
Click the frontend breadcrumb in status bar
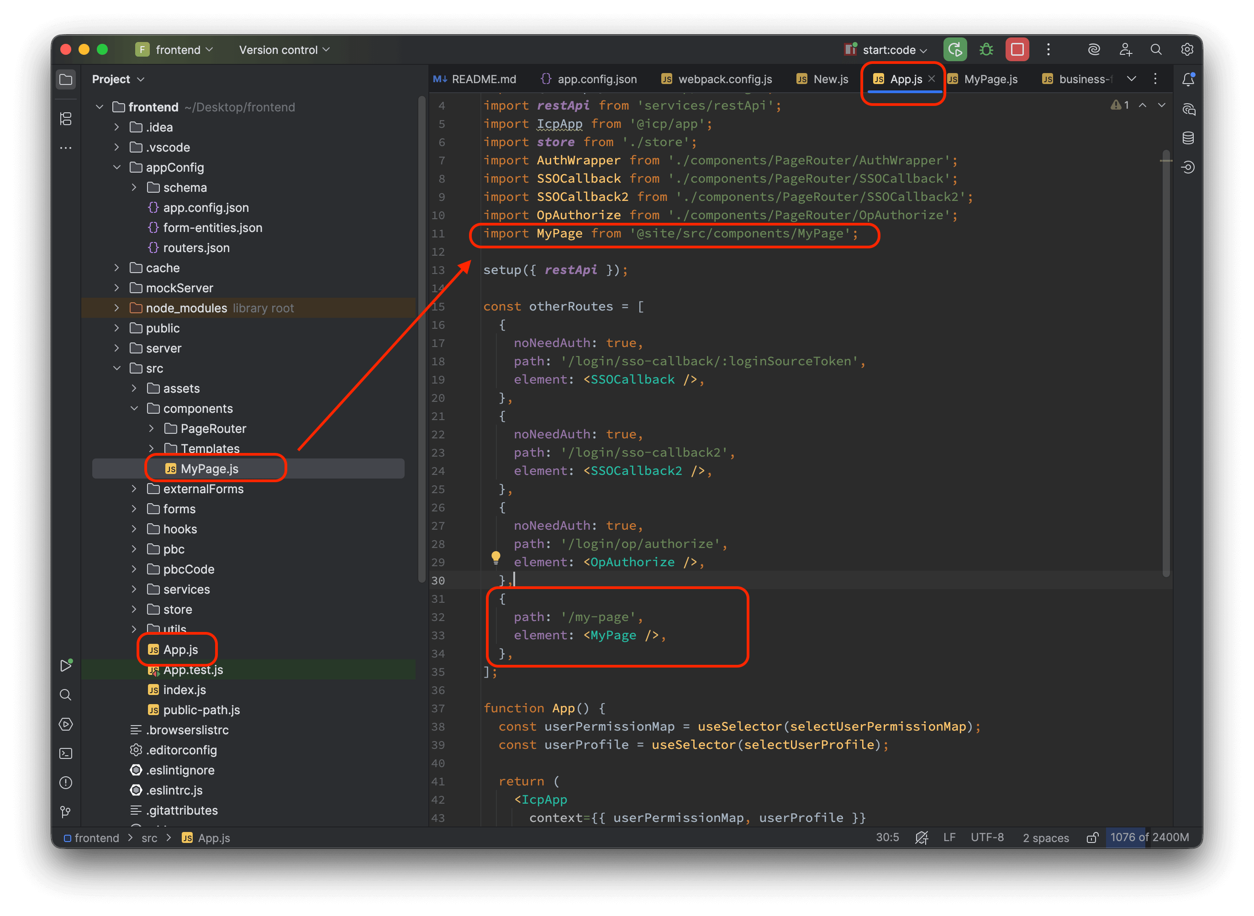91,838
